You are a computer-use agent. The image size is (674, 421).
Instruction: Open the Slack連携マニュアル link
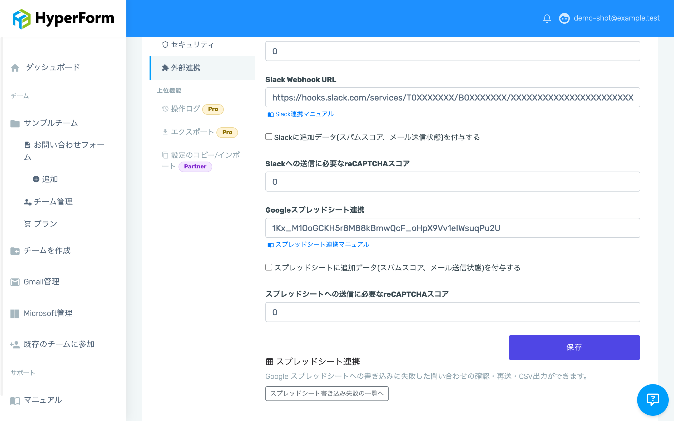pos(300,114)
